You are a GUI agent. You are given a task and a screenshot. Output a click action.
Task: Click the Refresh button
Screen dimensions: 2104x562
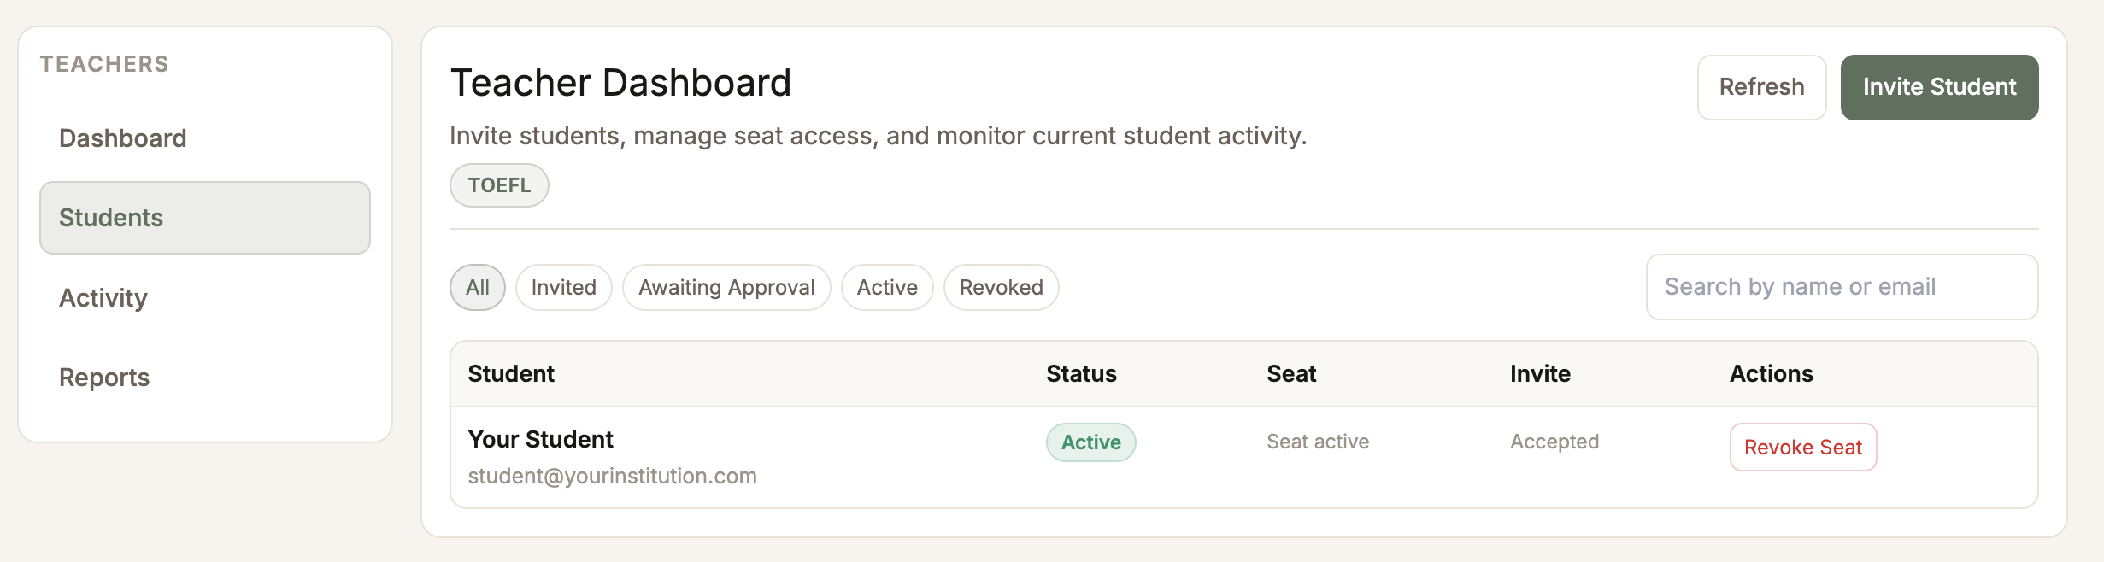(x=1761, y=87)
